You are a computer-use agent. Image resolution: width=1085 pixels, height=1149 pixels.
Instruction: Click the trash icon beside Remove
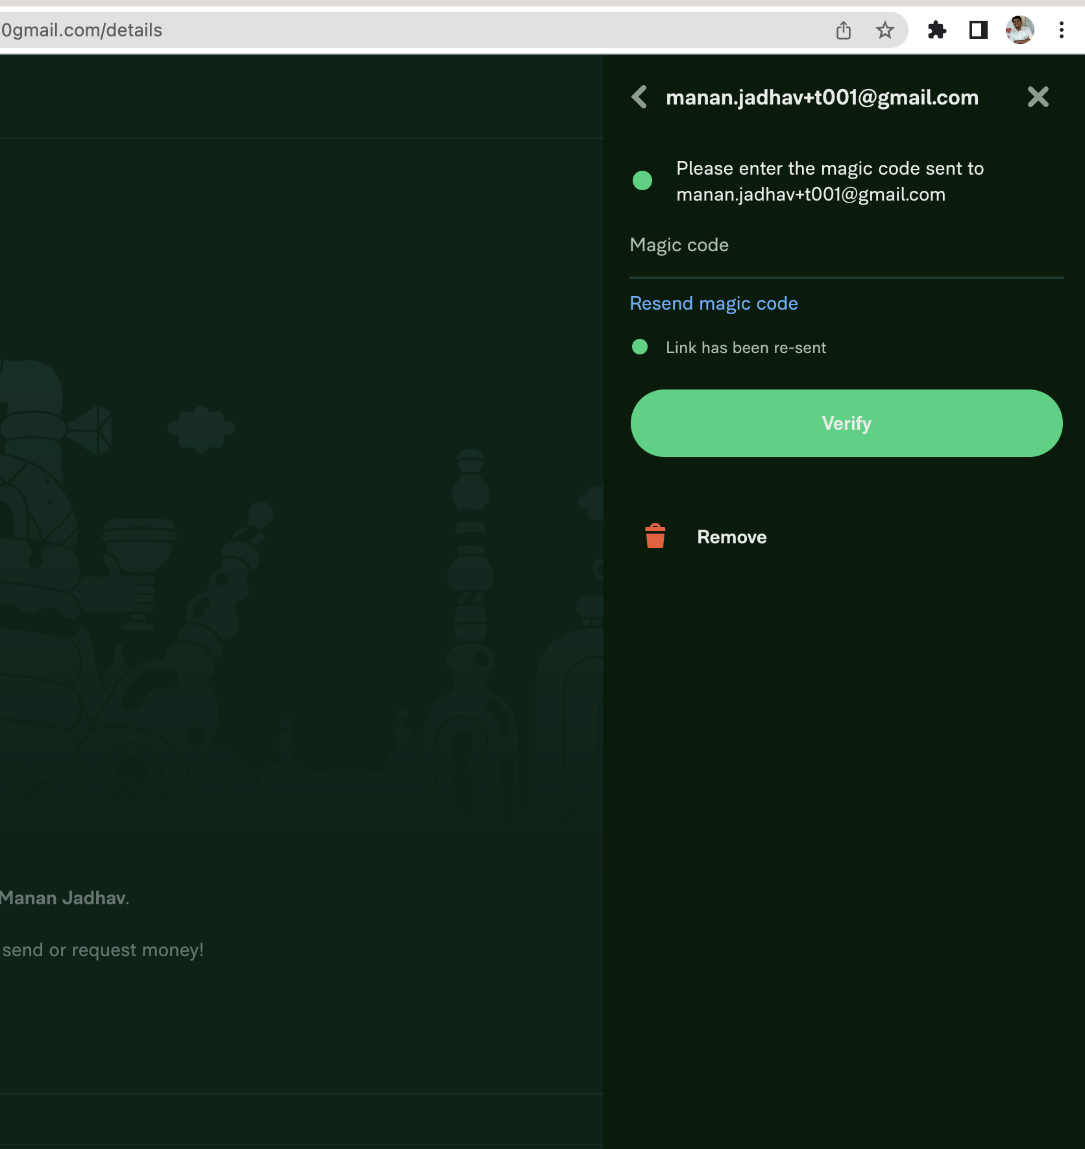[655, 536]
